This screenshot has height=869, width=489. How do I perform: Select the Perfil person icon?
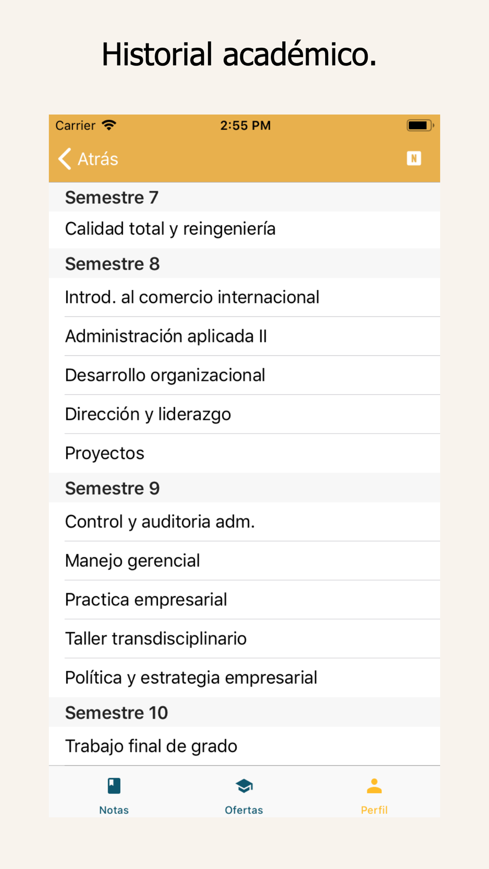tap(374, 786)
